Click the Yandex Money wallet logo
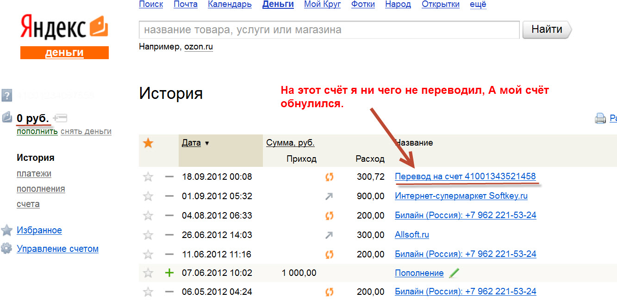 (x=98, y=27)
